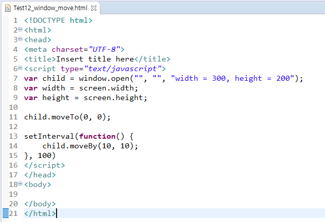Click the closing head tag on line 17

tap(40, 175)
